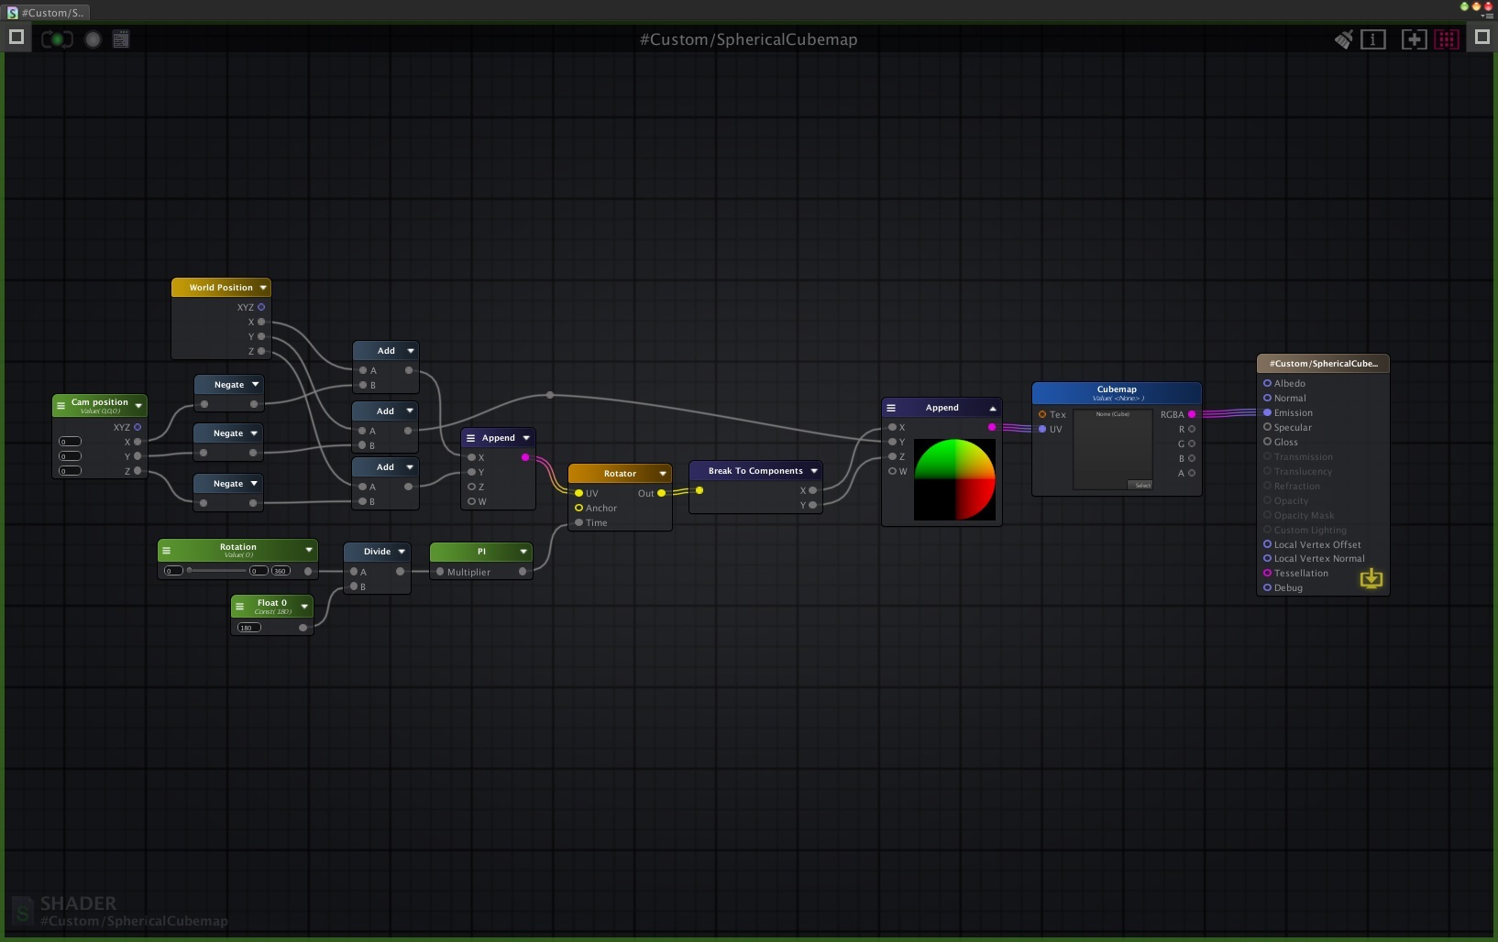Click the gray compile shader circle button
The image size is (1498, 942).
pyautogui.click(x=93, y=39)
